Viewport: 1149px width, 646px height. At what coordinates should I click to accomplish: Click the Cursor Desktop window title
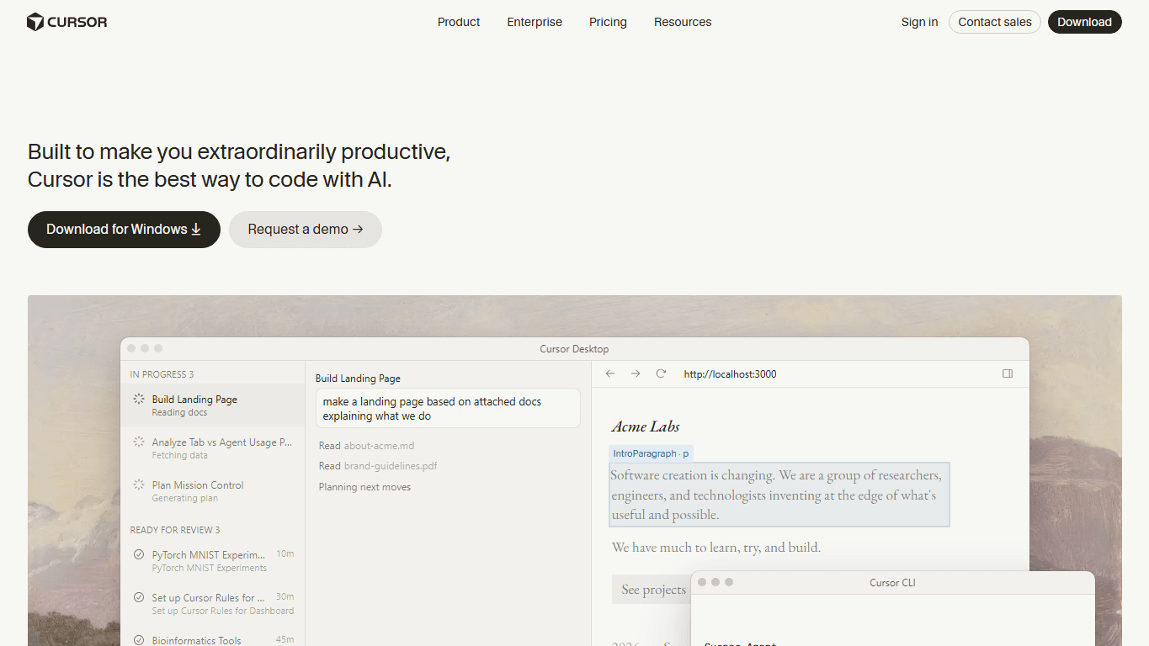[x=574, y=349]
